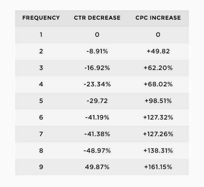204x187 pixels.
Task: Select the -16.92% cell
Action: point(97,68)
